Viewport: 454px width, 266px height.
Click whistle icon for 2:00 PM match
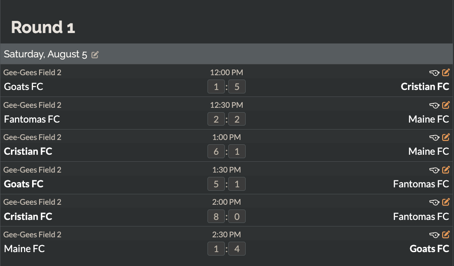coord(434,202)
